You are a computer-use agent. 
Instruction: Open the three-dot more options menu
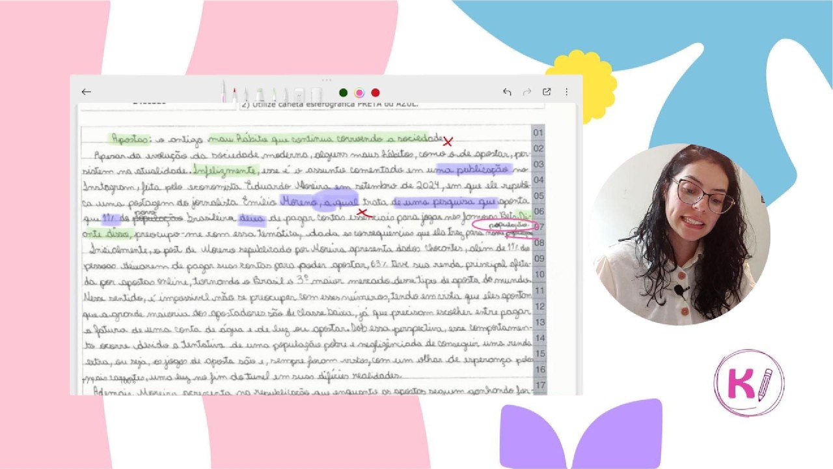[x=566, y=92]
